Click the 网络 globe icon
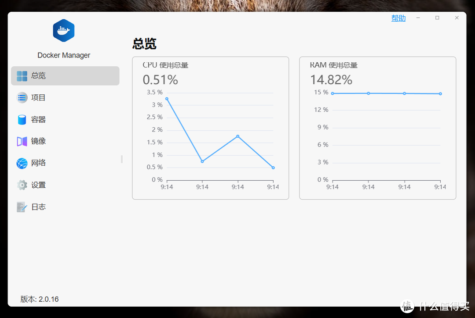This screenshot has height=318, width=475. [x=22, y=163]
